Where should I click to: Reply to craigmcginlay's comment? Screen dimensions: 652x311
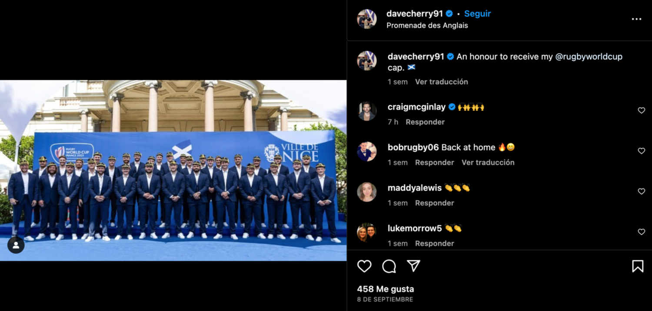pos(425,122)
